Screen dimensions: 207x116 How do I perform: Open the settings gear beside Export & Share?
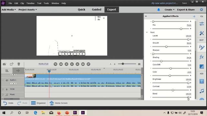(x=202, y=10)
